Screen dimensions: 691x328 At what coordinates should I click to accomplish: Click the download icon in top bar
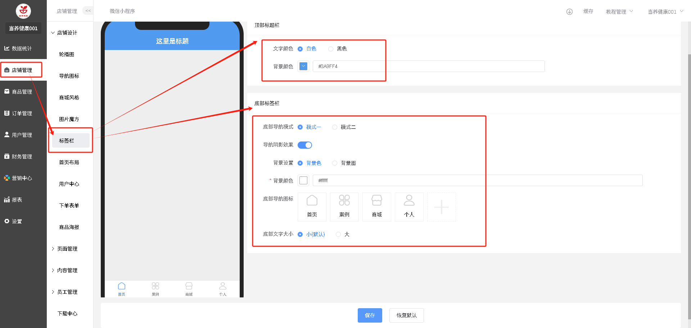tap(569, 12)
